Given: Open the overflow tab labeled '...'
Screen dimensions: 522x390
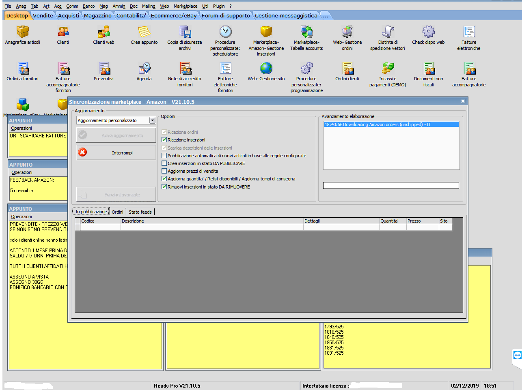Looking at the screenshot, I should tap(325, 15).
